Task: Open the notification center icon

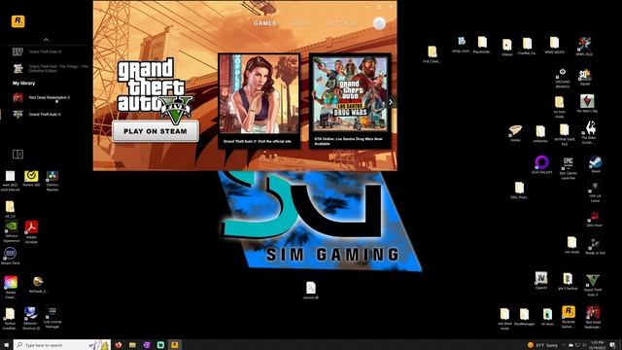Action: (613, 345)
